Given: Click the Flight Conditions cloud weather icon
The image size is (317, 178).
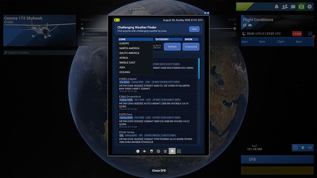Looking at the screenshot, I should pos(250,25).
